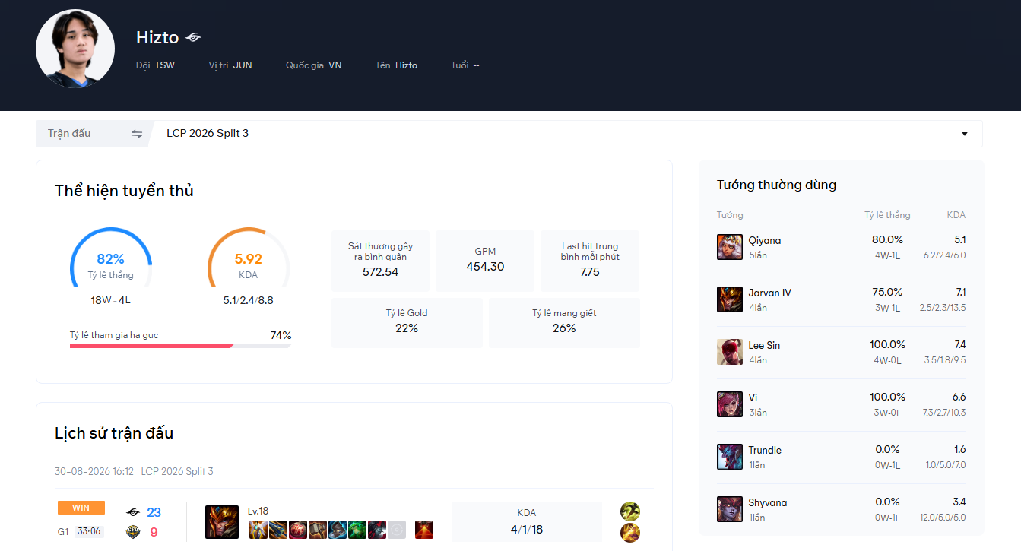Click the Last hit trung bình mỗi phút card
Screen dimensions: 1021x551
[590, 261]
